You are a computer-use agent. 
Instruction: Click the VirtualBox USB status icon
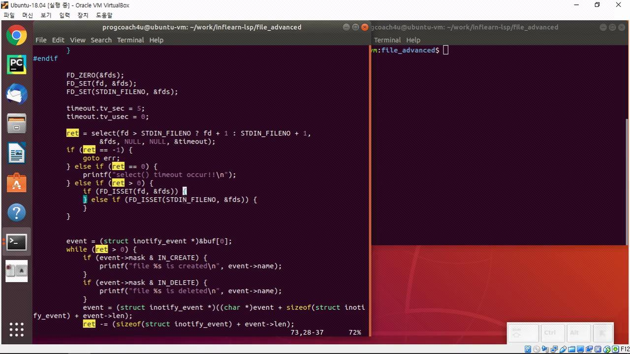(563, 350)
